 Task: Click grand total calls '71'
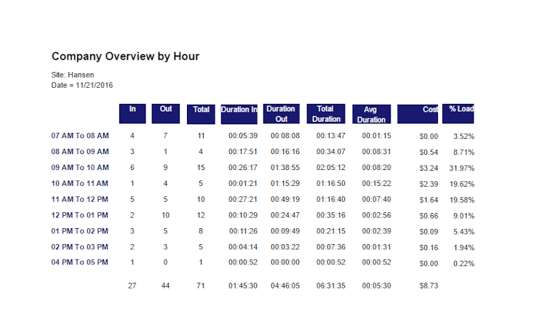[x=201, y=286]
